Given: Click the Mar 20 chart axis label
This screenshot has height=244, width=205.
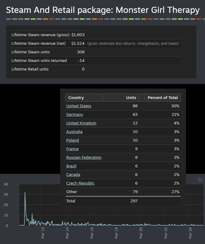Looking at the screenshot, I should coord(141,233).
